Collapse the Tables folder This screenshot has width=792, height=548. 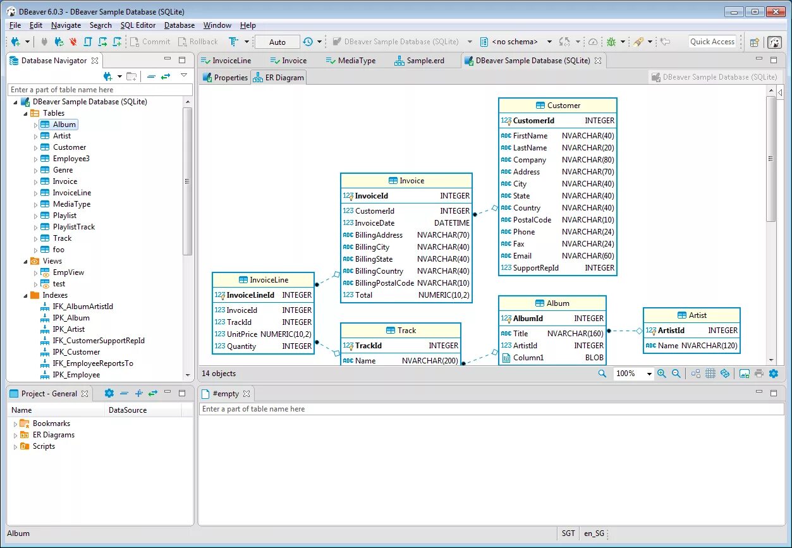tap(25, 114)
